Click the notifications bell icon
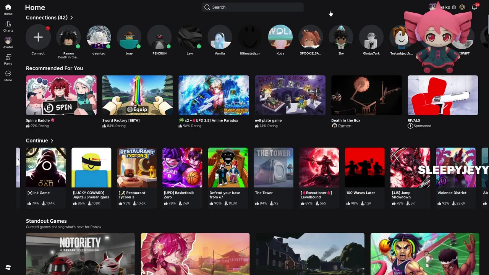This screenshot has height=275, width=489. [x=474, y=7]
